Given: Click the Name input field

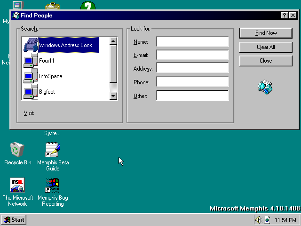Looking at the screenshot, I should coord(192,42).
